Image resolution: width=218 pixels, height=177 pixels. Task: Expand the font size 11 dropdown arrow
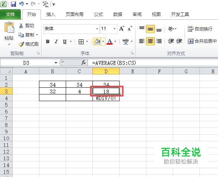(x=114, y=29)
